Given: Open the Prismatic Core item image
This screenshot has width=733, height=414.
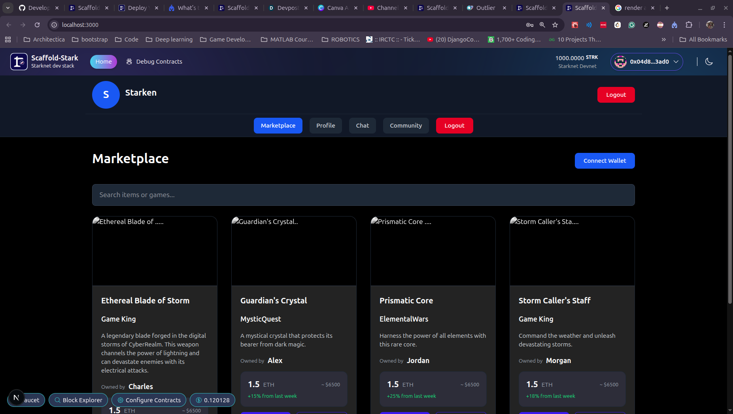Looking at the screenshot, I should point(433,251).
